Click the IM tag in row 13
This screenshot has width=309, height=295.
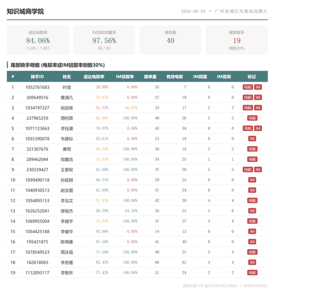252,211
